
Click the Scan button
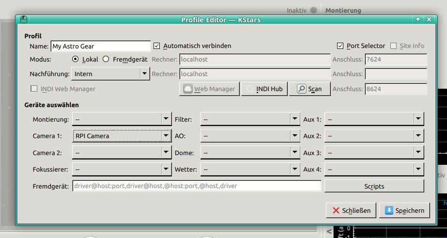pos(309,89)
